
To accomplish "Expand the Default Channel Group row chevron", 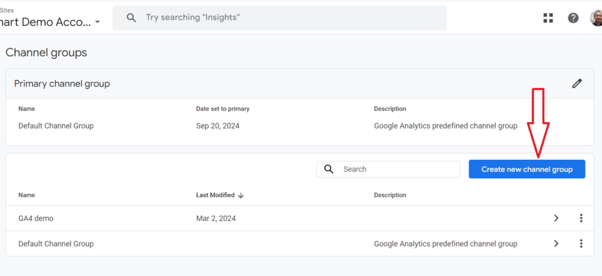I will click(x=556, y=244).
